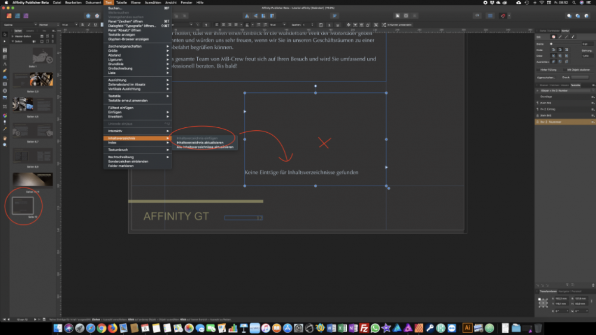
Task: Click the snapping magnet icon
Action: [504, 15]
